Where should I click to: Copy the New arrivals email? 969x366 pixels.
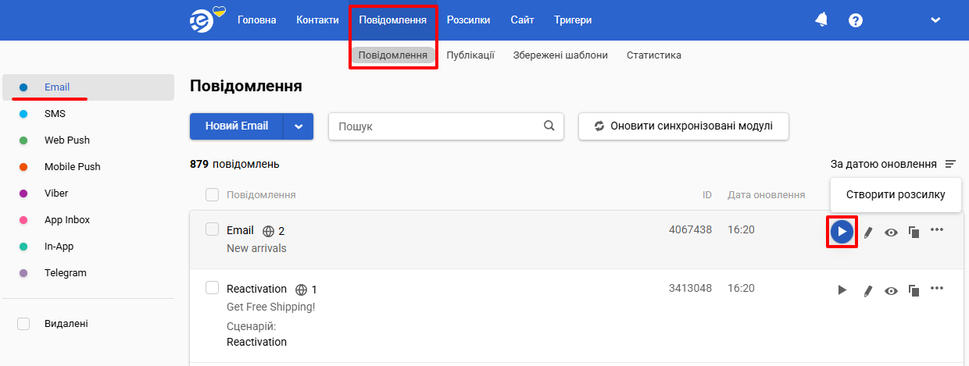tap(914, 232)
